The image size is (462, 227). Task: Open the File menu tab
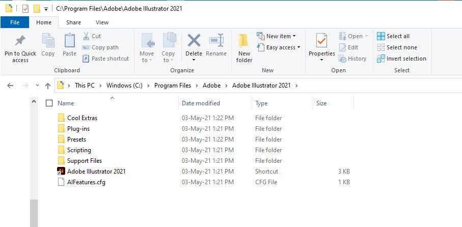[x=15, y=22]
